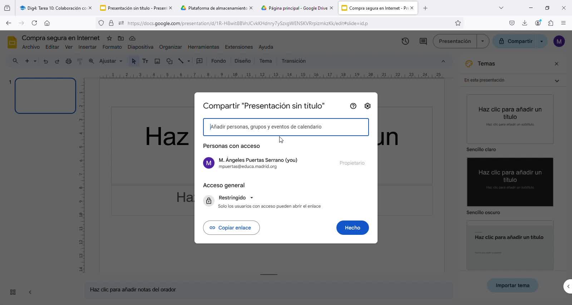Image resolution: width=572 pixels, height=305 pixels.
Task: Close the Temas side panel
Action: (x=557, y=64)
